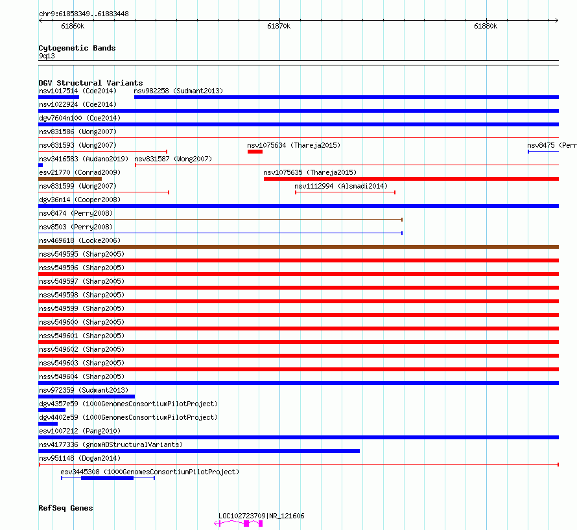Image resolution: width=577 pixels, height=530 pixels.
Task: Select the thick blue esv3445308 bar
Action: click(x=107, y=478)
